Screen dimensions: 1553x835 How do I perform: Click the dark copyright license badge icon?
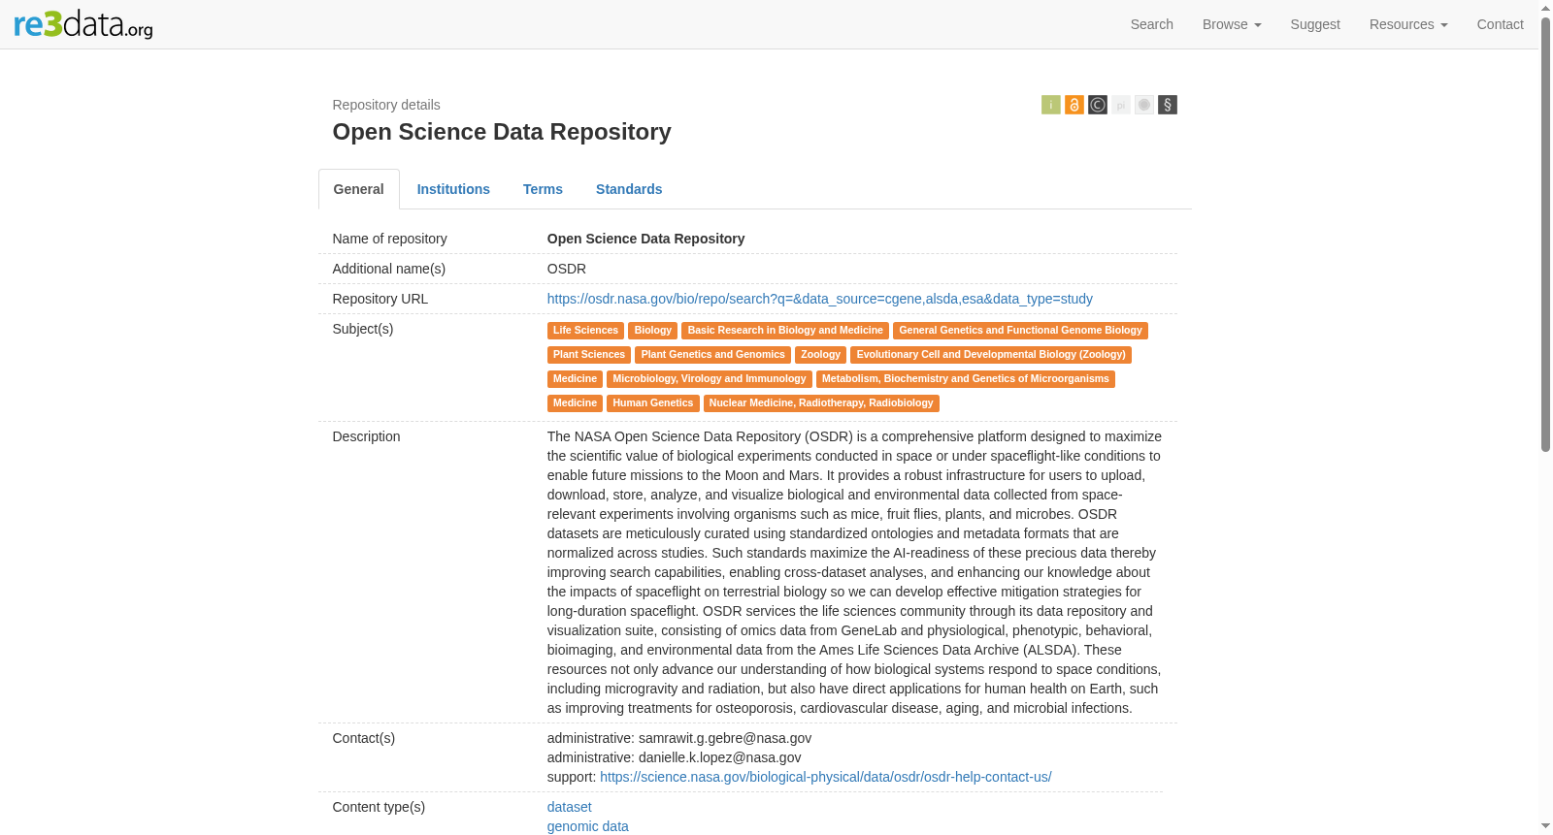(1098, 105)
